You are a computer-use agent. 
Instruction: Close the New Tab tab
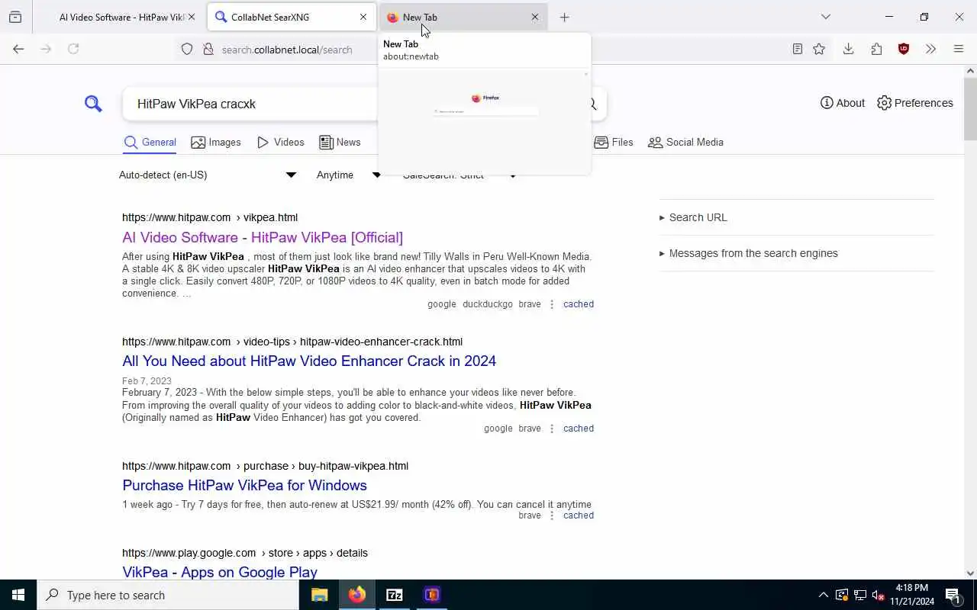(535, 17)
